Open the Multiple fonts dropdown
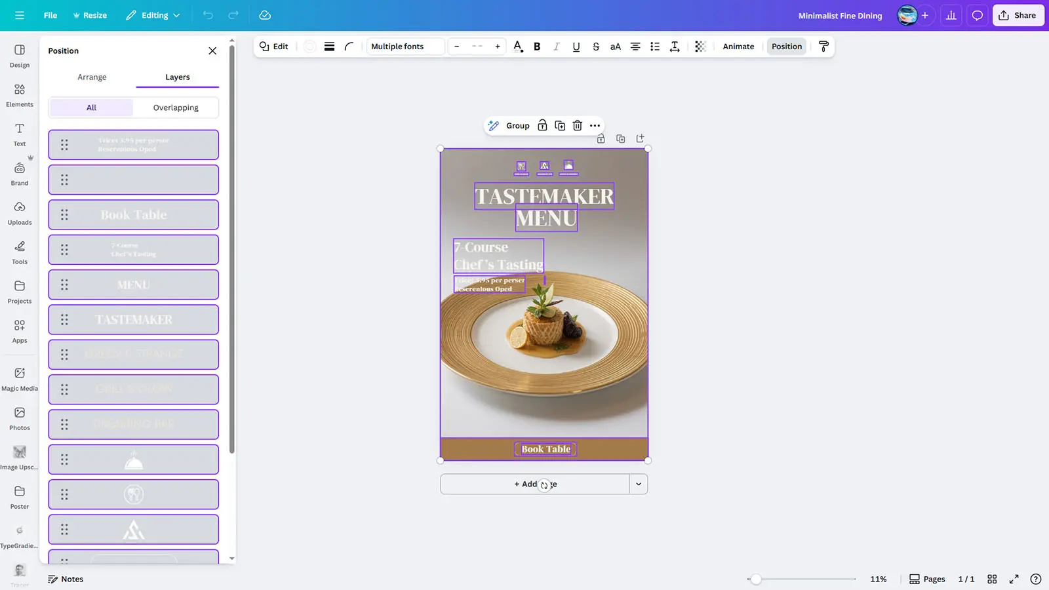The height and width of the screenshot is (590, 1049). [x=405, y=47]
